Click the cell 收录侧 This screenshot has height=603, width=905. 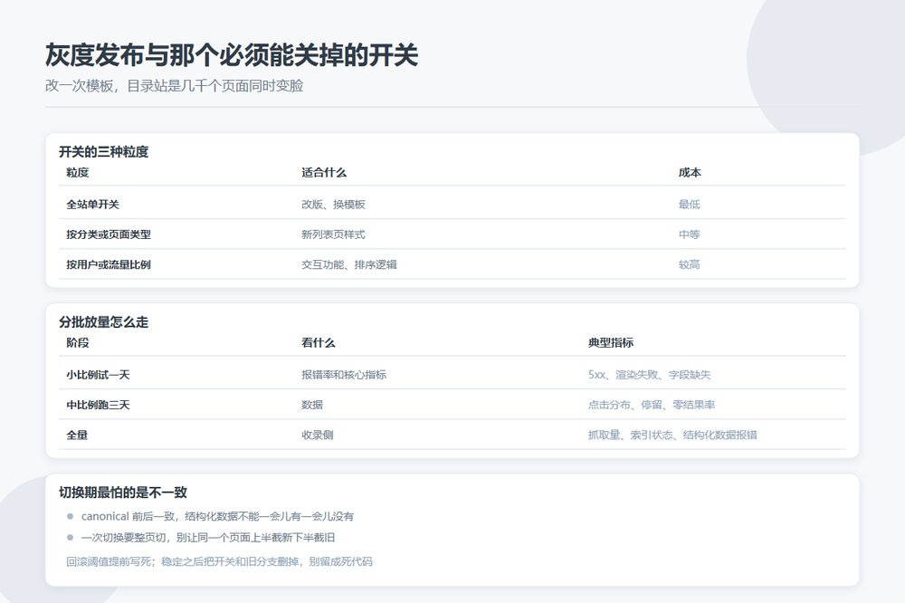[318, 435]
